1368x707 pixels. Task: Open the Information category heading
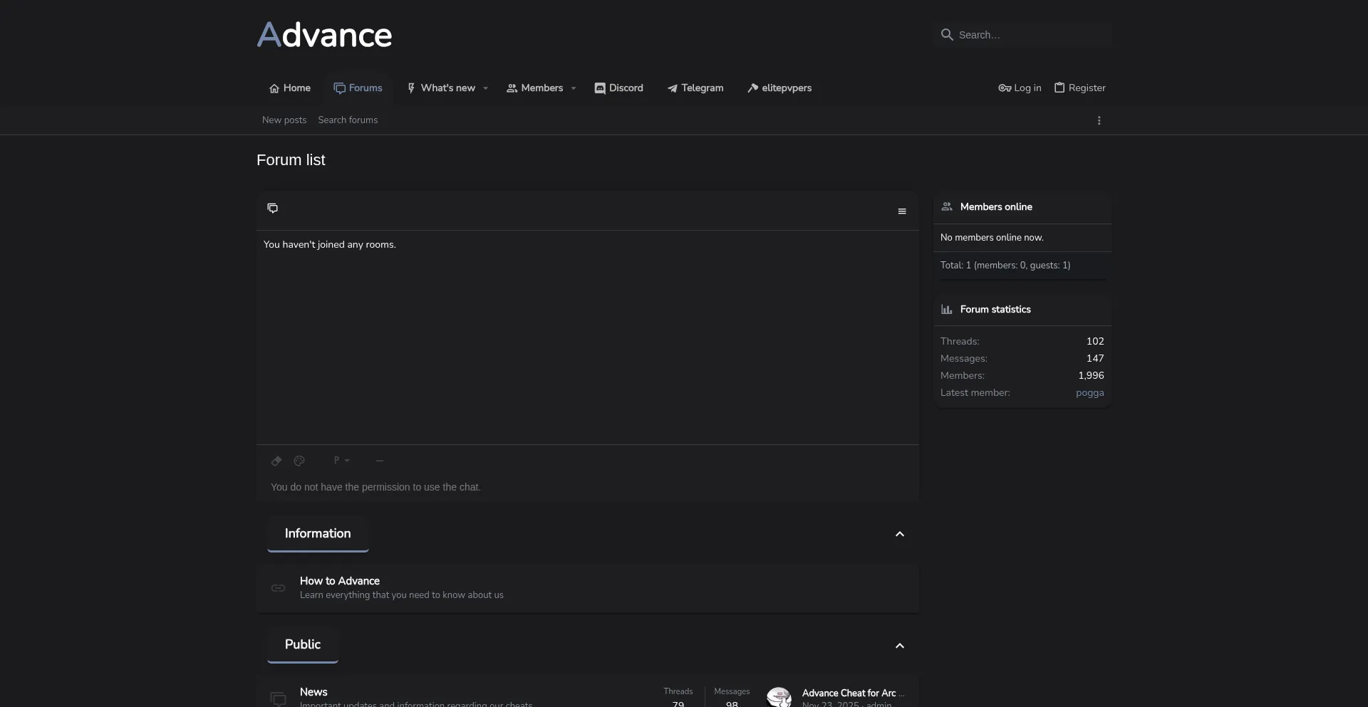click(318, 533)
